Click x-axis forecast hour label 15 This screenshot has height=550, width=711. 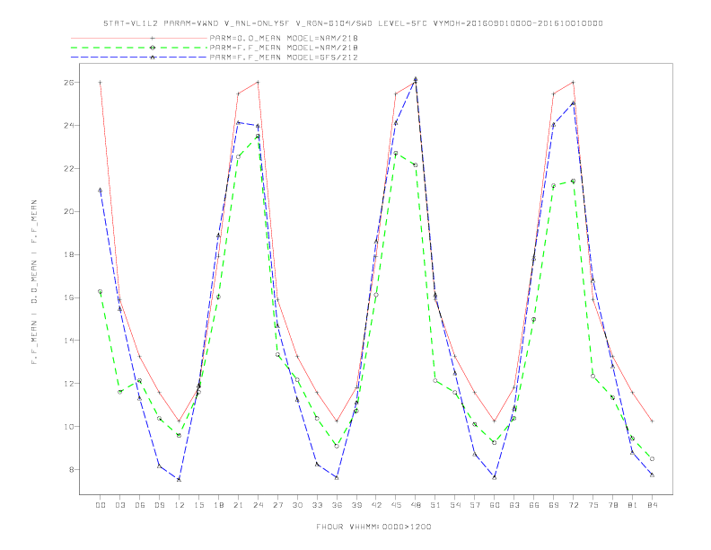click(x=198, y=505)
